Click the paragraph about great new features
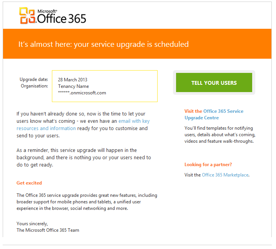Screen dimensions: 276x249 tap(86, 202)
